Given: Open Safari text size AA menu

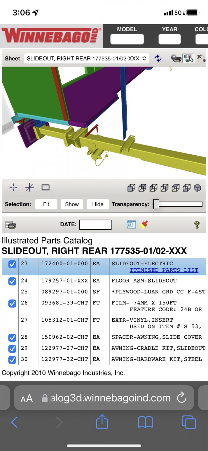Looking at the screenshot, I should point(27,398).
